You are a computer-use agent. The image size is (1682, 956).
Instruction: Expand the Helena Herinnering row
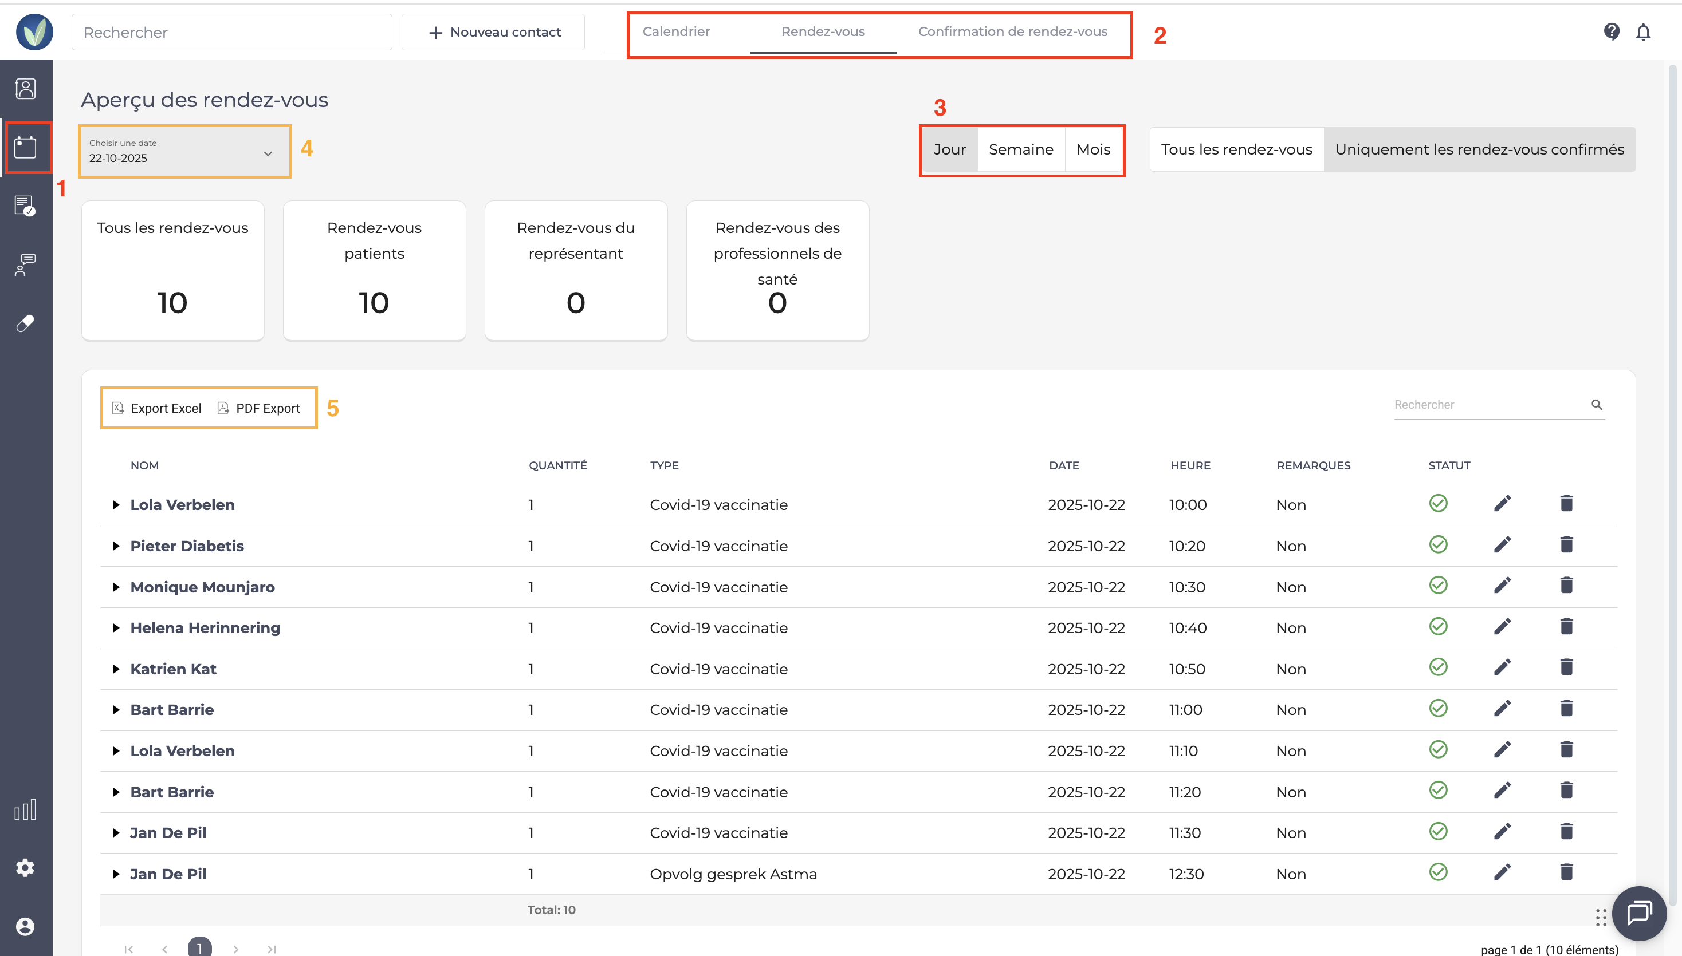coord(116,629)
